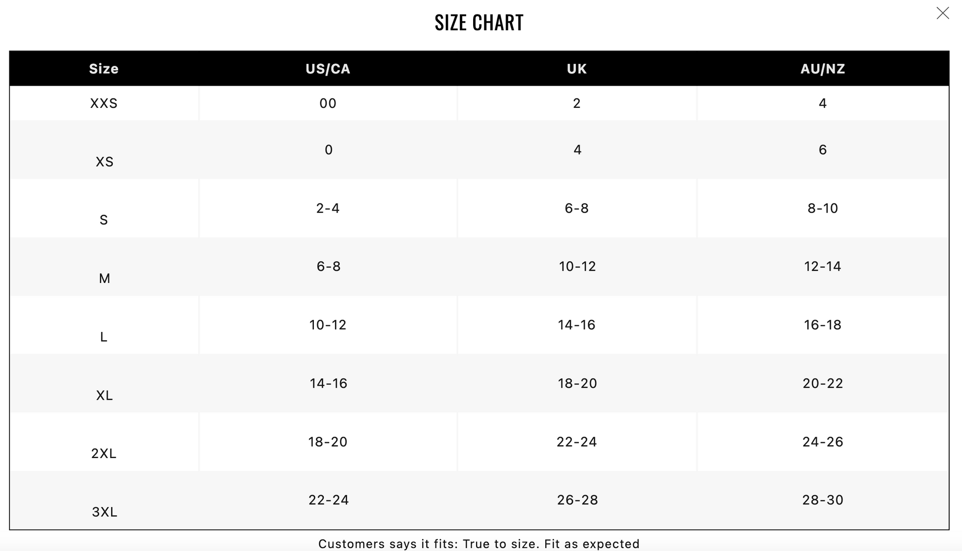The width and height of the screenshot is (962, 551).
Task: Click the S size row label
Action: tap(104, 220)
